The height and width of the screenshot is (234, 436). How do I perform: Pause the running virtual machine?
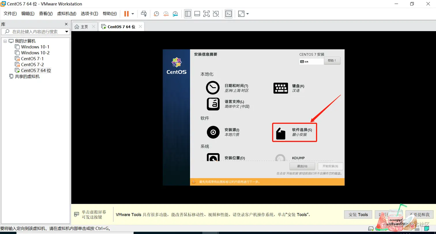click(x=126, y=14)
